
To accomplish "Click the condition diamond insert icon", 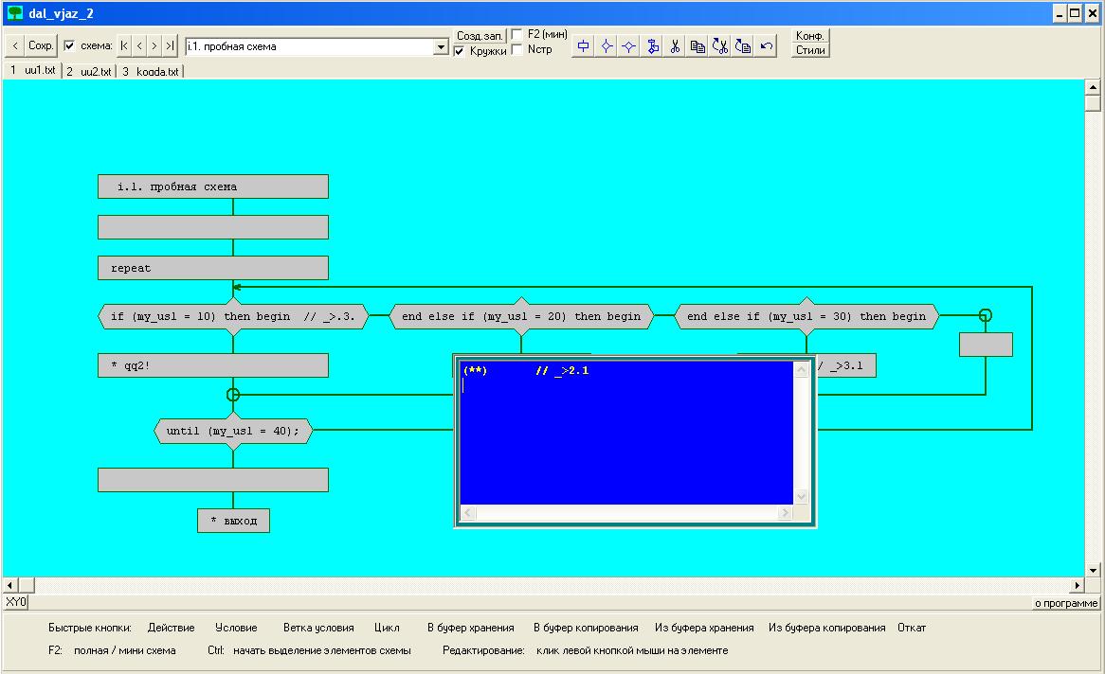I will click(607, 45).
